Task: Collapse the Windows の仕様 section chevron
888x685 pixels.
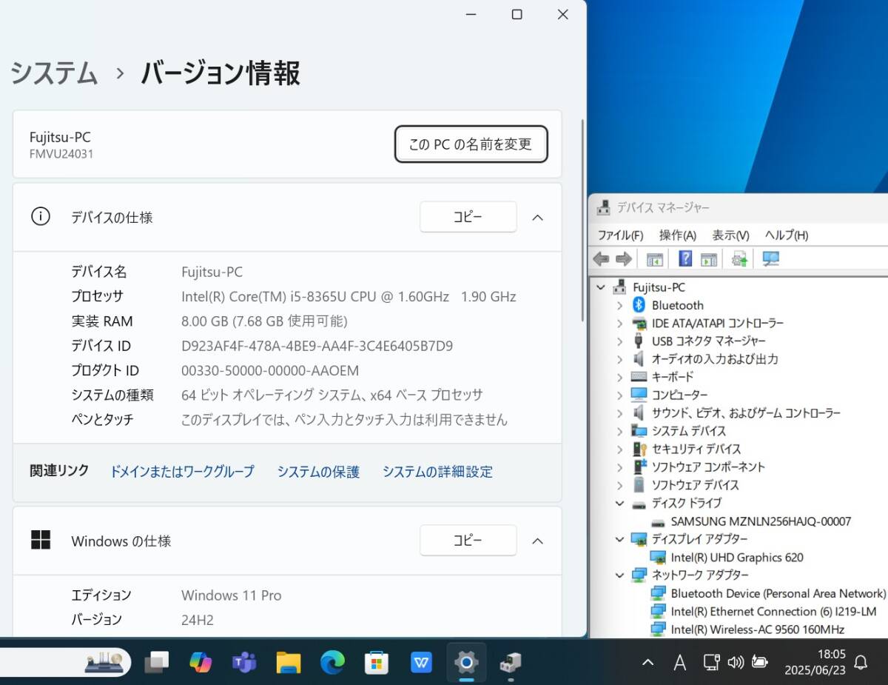Action: tap(538, 541)
